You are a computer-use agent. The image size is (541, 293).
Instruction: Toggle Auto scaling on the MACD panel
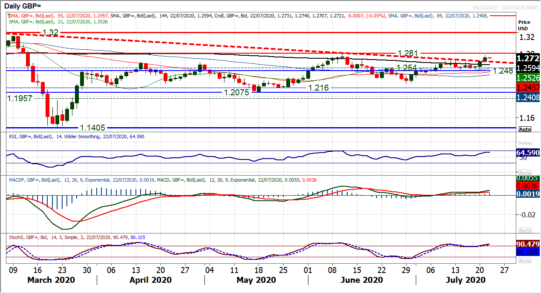point(525,230)
